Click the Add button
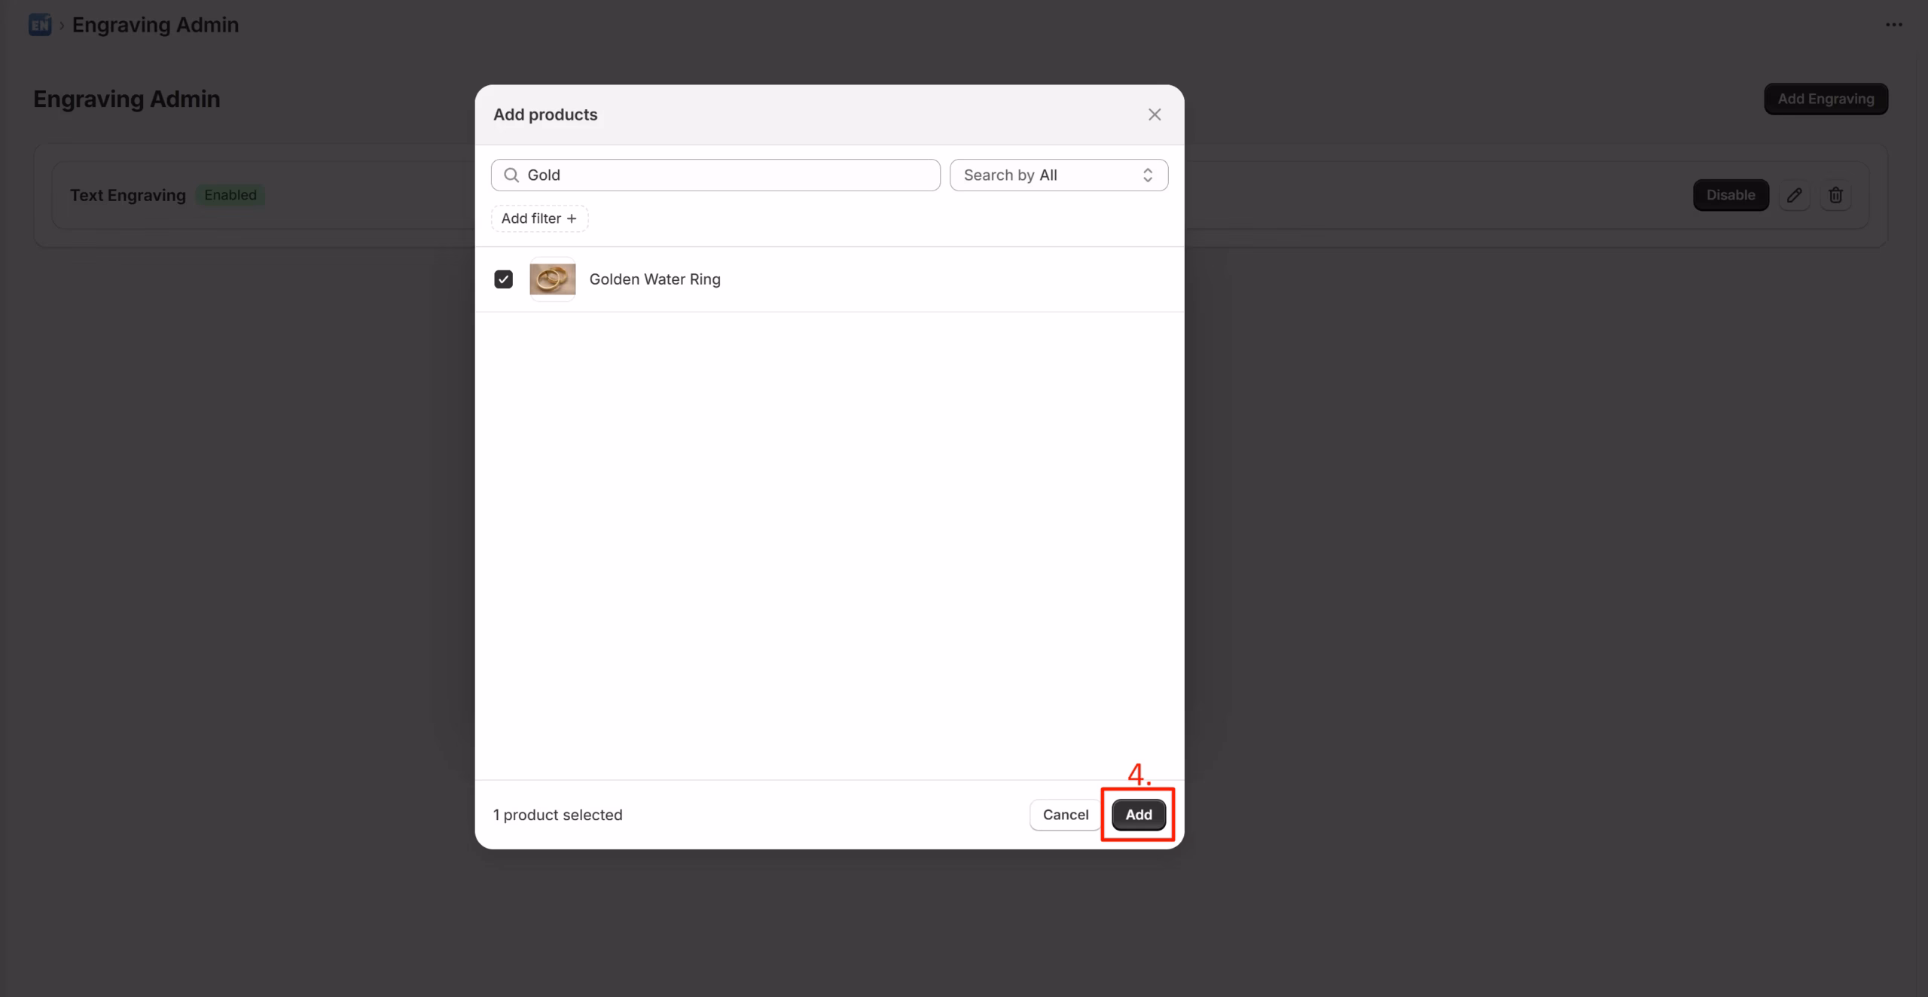This screenshot has width=1928, height=997. [1138, 814]
